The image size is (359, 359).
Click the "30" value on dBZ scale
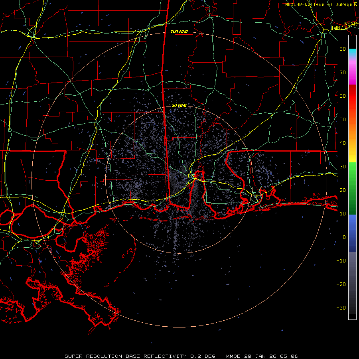(x=343, y=166)
